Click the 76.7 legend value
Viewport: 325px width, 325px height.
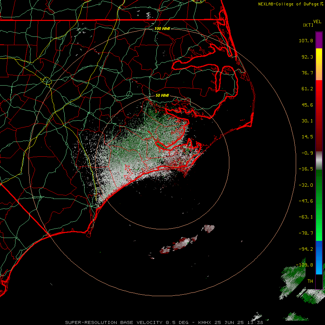click(x=307, y=73)
